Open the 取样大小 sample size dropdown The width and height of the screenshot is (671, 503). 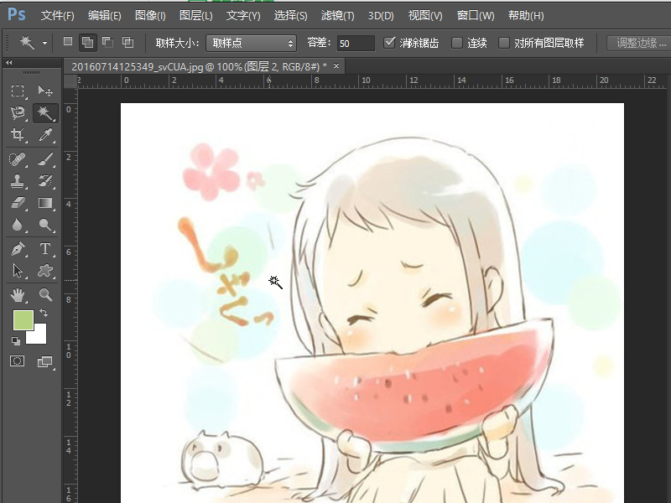point(251,44)
